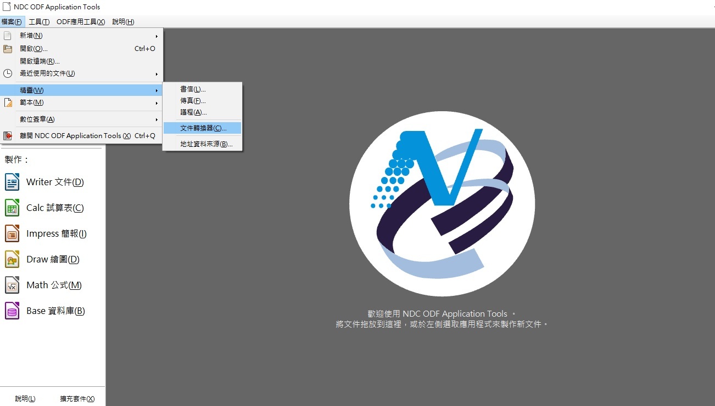Select 開啟(O)... menu entry
Image resolution: width=715 pixels, height=406 pixels.
click(x=81, y=49)
